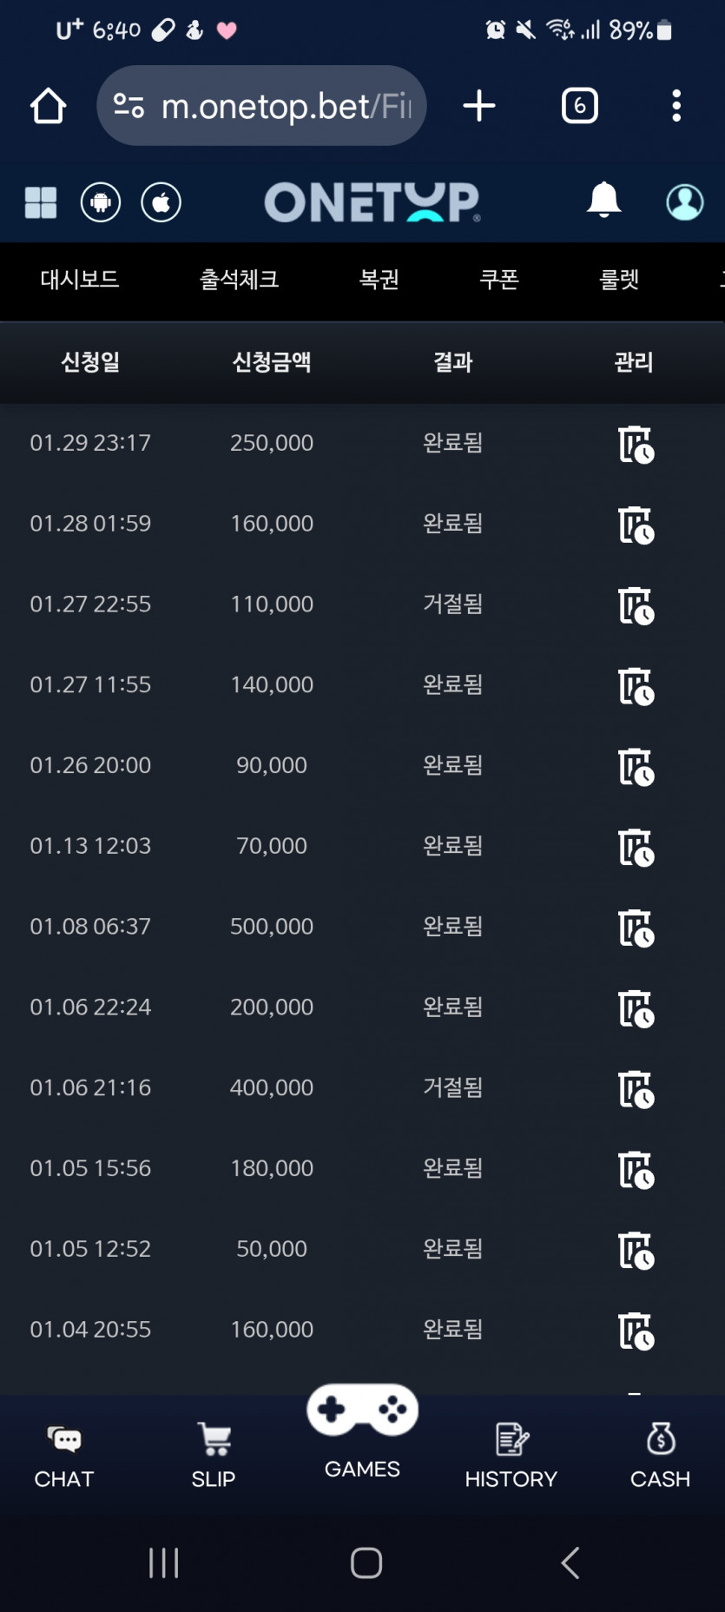Open the 쿠폰 menu item

(499, 280)
